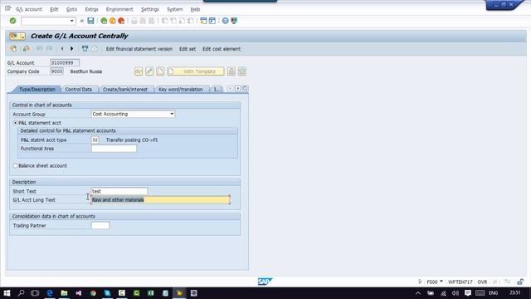Click the blue Help question-mark icon
This screenshot has width=531, height=299.
(x=225, y=21)
